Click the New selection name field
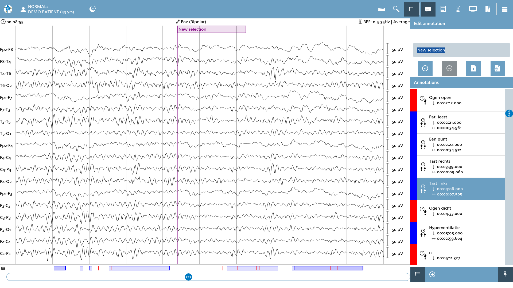Image resolution: width=513 pixels, height=288 pixels. point(461,50)
